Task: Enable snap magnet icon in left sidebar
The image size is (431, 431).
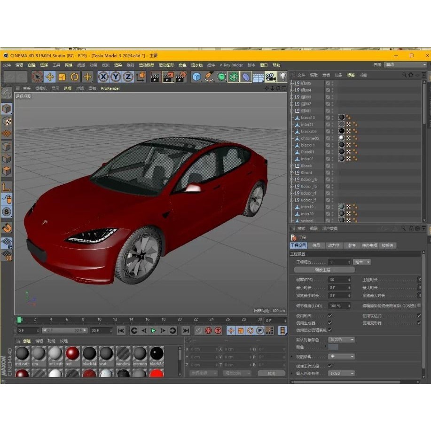Action: (7, 227)
